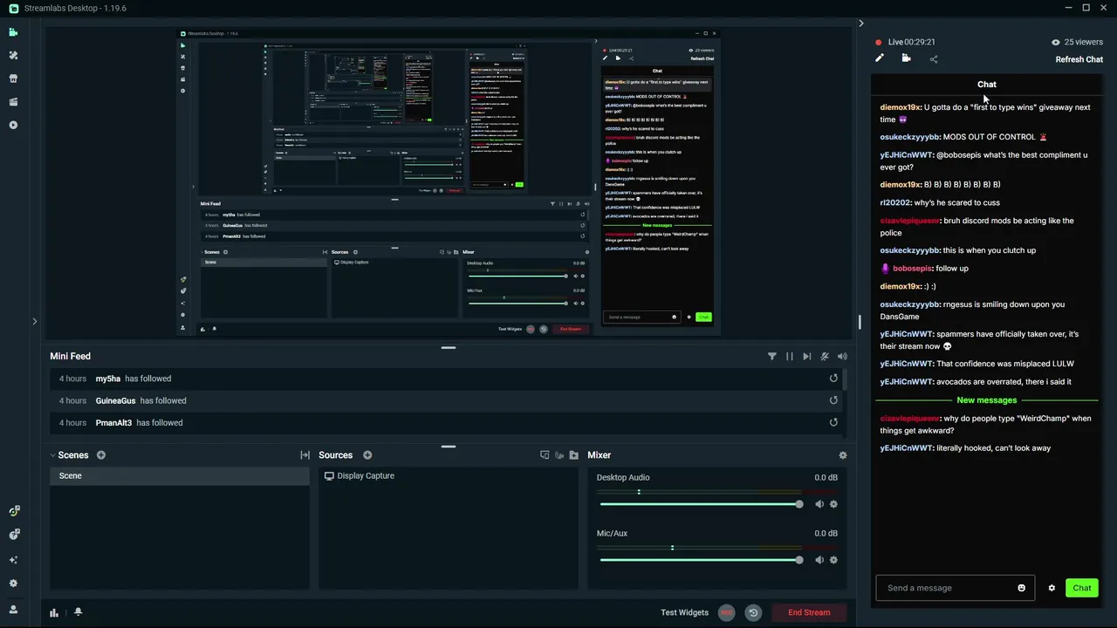Collapse the Scenes panel chevron
This screenshot has width=1117, height=628.
(x=52, y=455)
